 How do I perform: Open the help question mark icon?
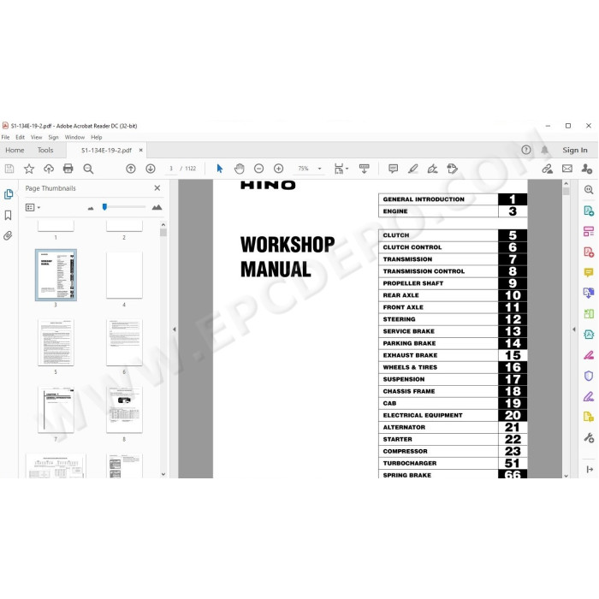click(x=526, y=150)
